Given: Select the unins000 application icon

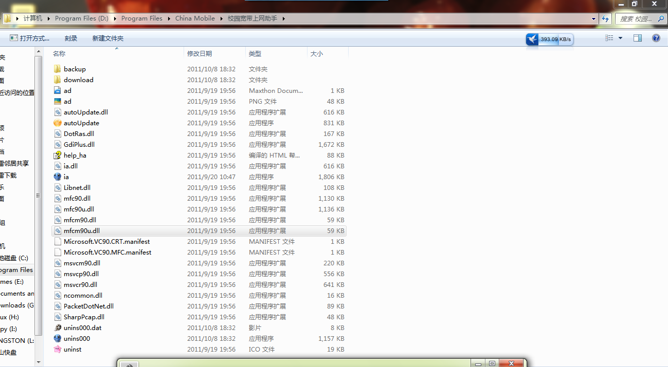Looking at the screenshot, I should [57, 338].
